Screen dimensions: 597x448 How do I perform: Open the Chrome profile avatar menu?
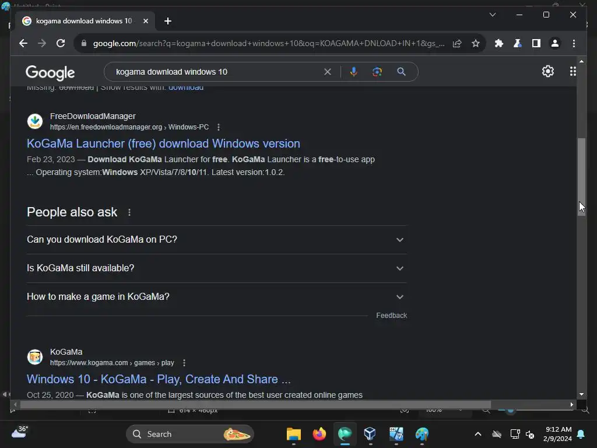pos(555,43)
